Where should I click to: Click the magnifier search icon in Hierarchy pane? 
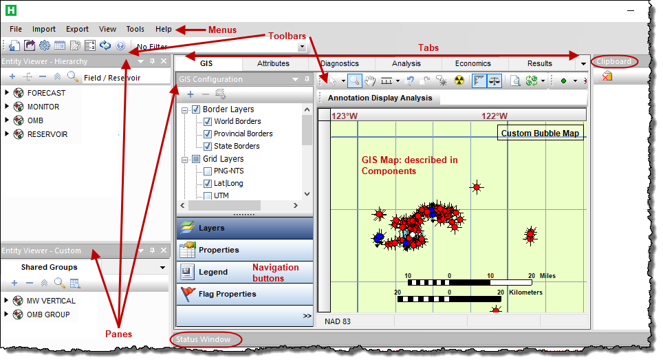pos(73,76)
